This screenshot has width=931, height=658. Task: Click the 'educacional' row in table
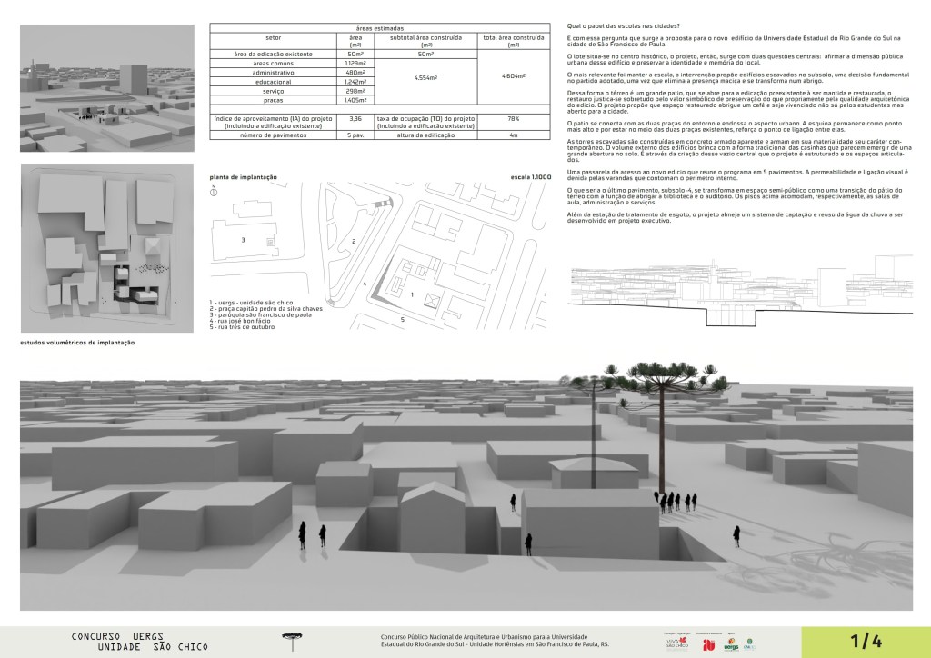pyautogui.click(x=273, y=82)
